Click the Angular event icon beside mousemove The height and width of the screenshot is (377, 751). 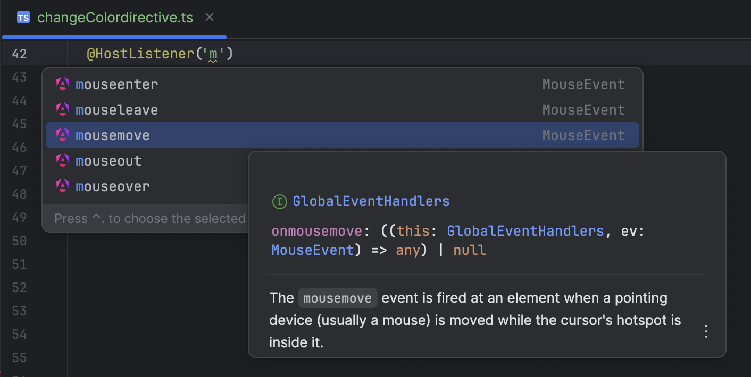pyautogui.click(x=62, y=135)
